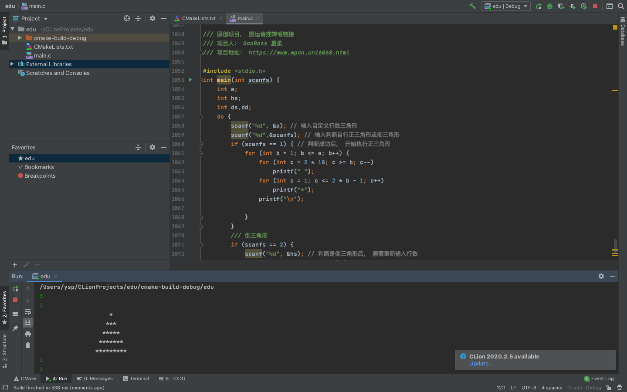Viewport: 627px width, 392px height.
Task: Pin the Run tab
Action: [15, 328]
